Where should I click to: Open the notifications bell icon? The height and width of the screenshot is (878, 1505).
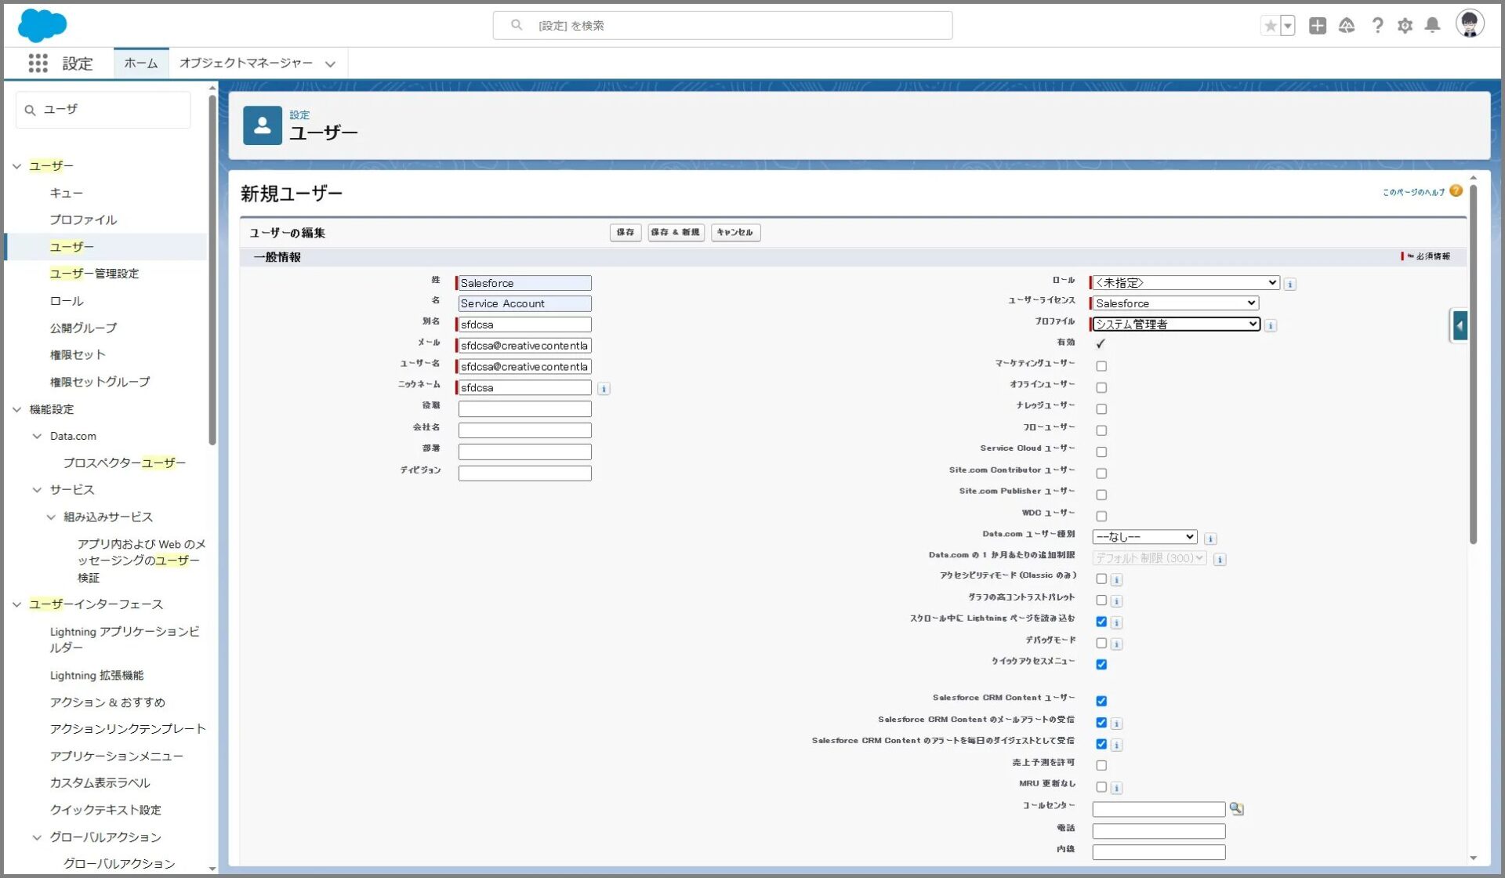tap(1432, 26)
